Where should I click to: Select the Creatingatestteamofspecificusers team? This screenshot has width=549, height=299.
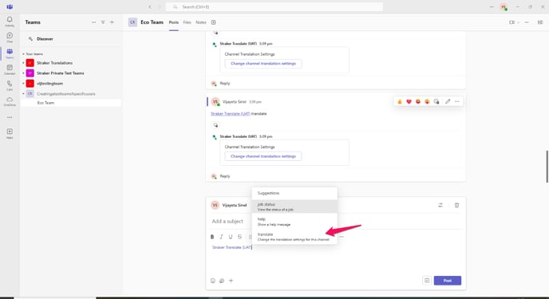[65, 94]
